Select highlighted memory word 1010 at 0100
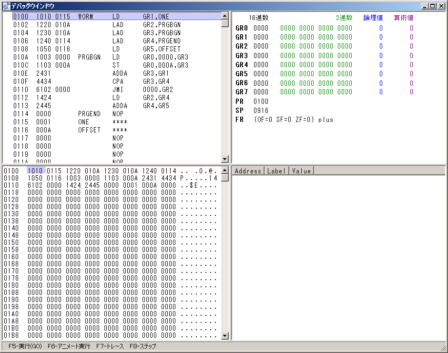Screen dimensions: 448x353 pos(36,171)
